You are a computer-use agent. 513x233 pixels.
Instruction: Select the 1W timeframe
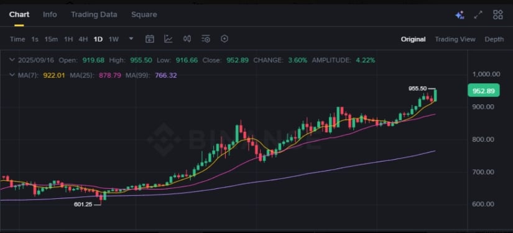click(x=114, y=39)
